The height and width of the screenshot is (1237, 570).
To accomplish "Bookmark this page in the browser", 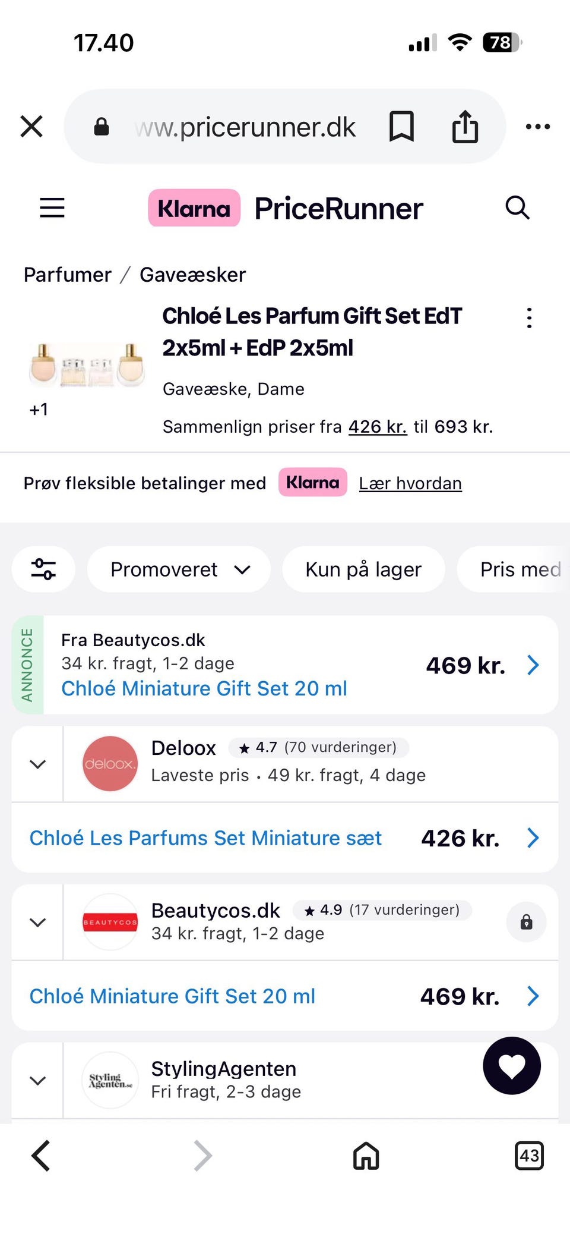I will 401,127.
